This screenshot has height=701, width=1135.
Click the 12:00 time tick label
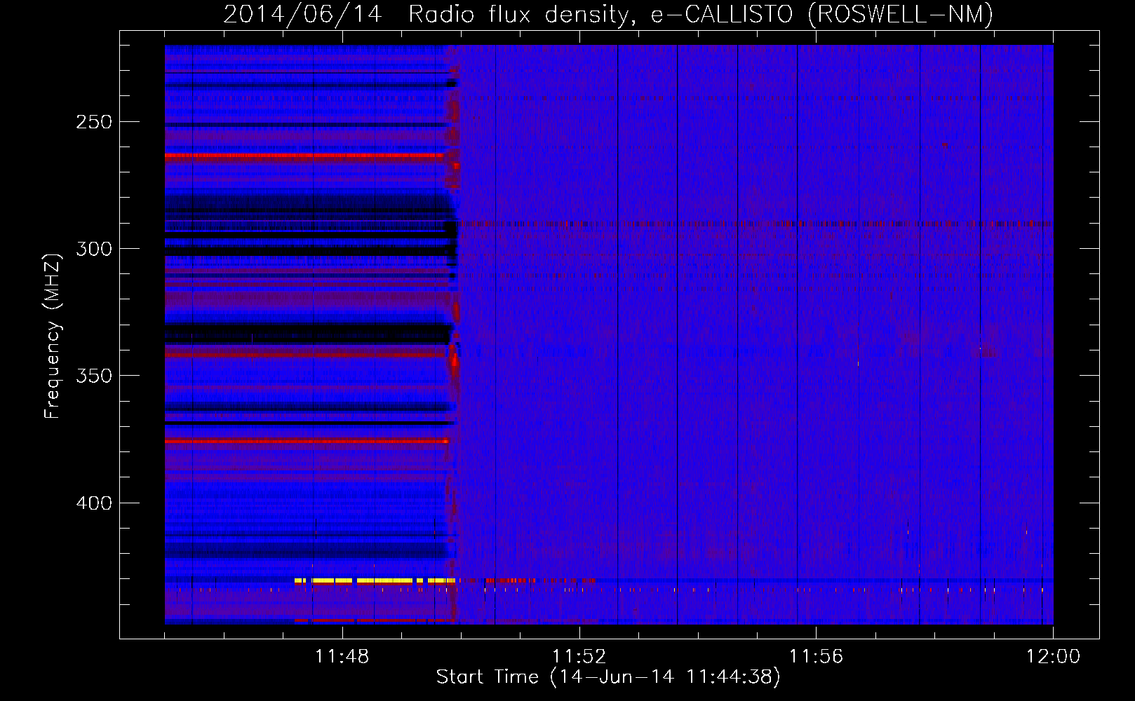[x=1053, y=657]
